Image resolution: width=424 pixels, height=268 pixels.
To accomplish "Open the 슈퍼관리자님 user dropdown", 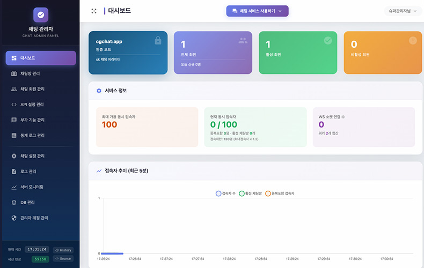I will tap(403, 11).
